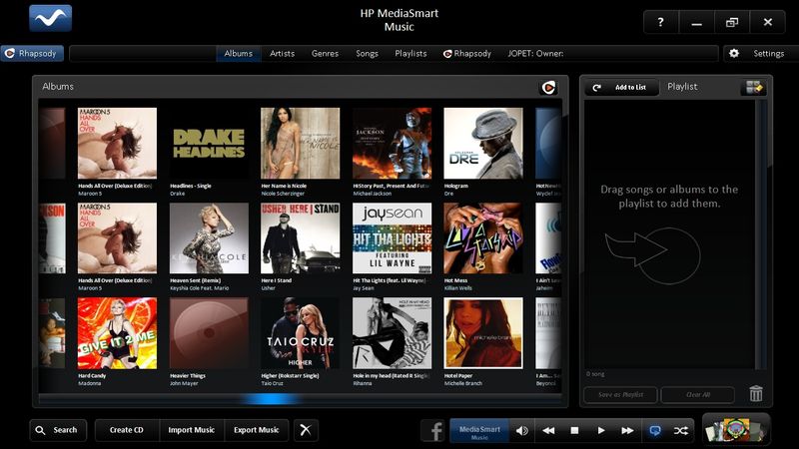799x449 pixels.
Task: Click the Export Music button
Action: [x=257, y=430]
